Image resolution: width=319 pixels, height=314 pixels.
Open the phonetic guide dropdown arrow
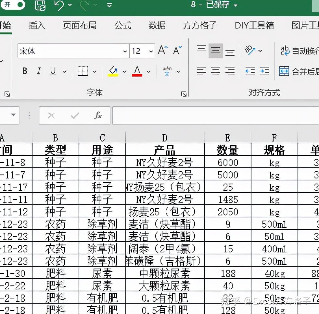pos(178,71)
